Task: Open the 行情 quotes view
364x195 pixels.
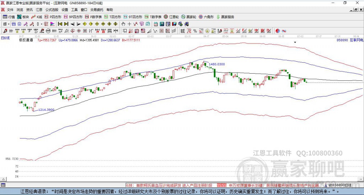Action: (9, 17)
